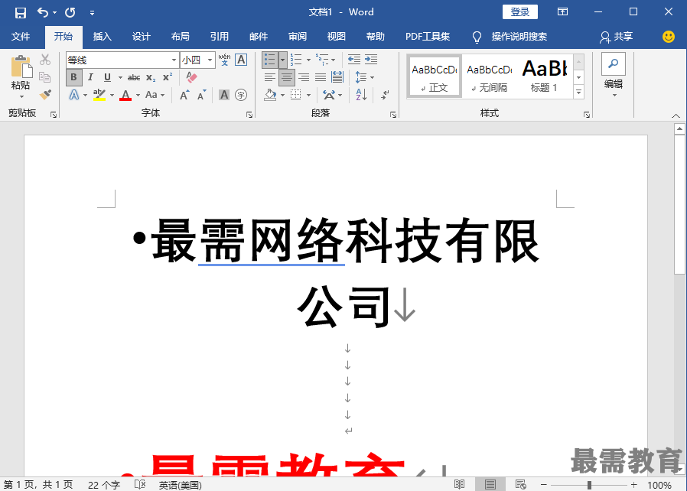Open the 小四 font size dropdown
The width and height of the screenshot is (687, 491).
[x=210, y=60]
